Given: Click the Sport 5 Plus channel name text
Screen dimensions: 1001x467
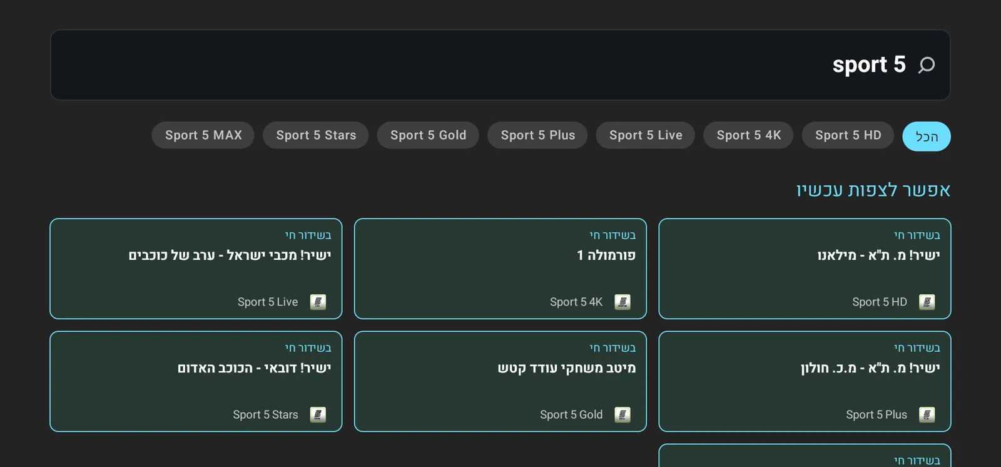Looking at the screenshot, I should 877,415.
